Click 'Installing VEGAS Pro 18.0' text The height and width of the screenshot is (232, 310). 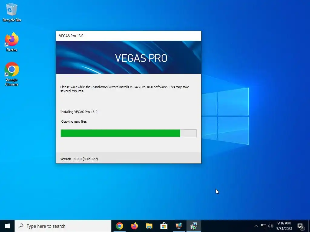click(x=79, y=112)
